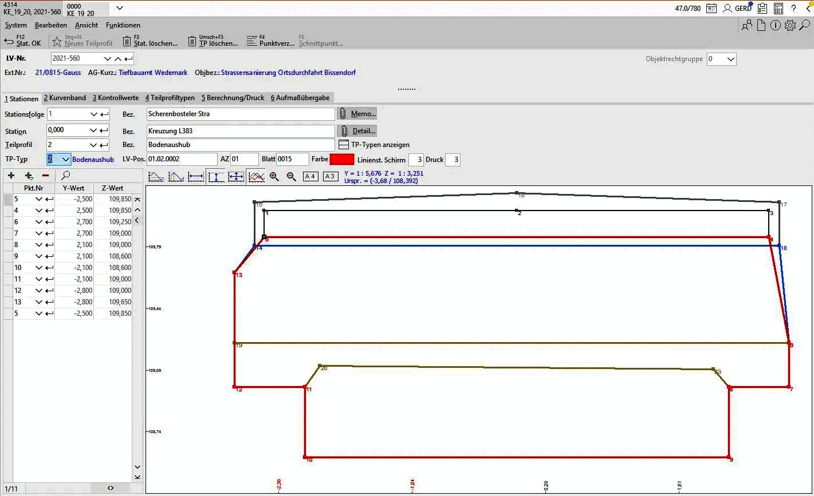Open the Stationsfolge dropdown arrow

94,114
